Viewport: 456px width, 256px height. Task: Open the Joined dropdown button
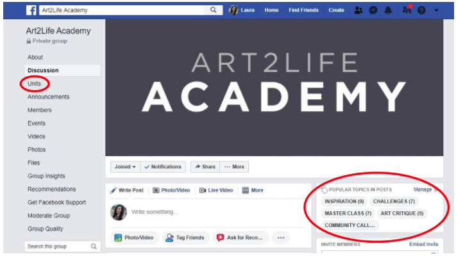pos(125,167)
